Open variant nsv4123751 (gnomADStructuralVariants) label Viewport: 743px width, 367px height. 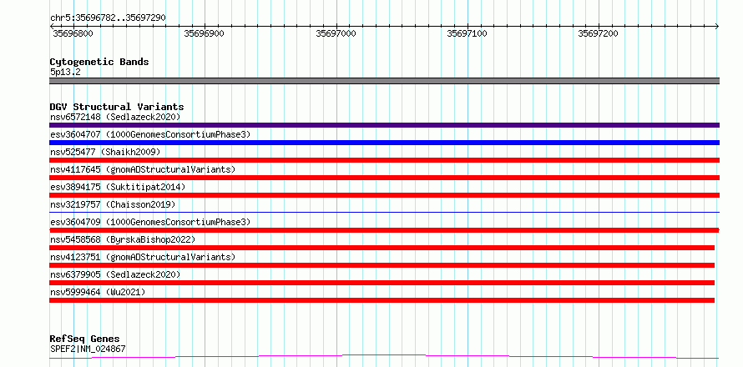point(143,257)
